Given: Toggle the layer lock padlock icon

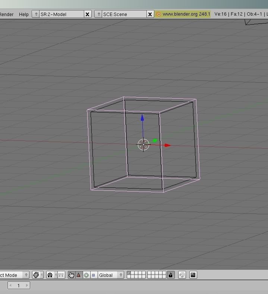Looking at the screenshot, I should (170, 275).
